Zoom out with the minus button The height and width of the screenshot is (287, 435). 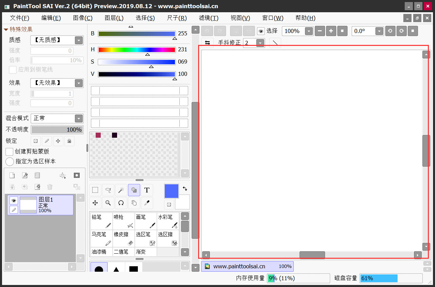(320, 31)
